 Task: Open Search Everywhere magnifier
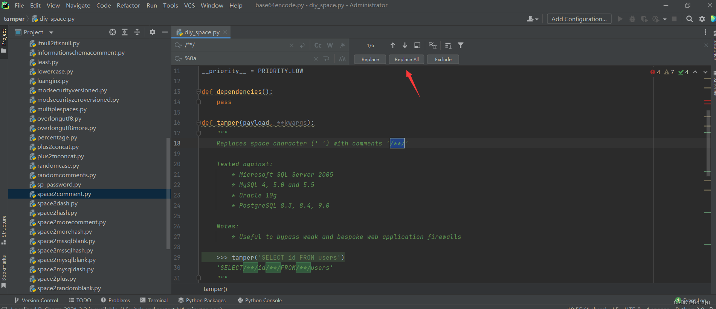[689, 19]
